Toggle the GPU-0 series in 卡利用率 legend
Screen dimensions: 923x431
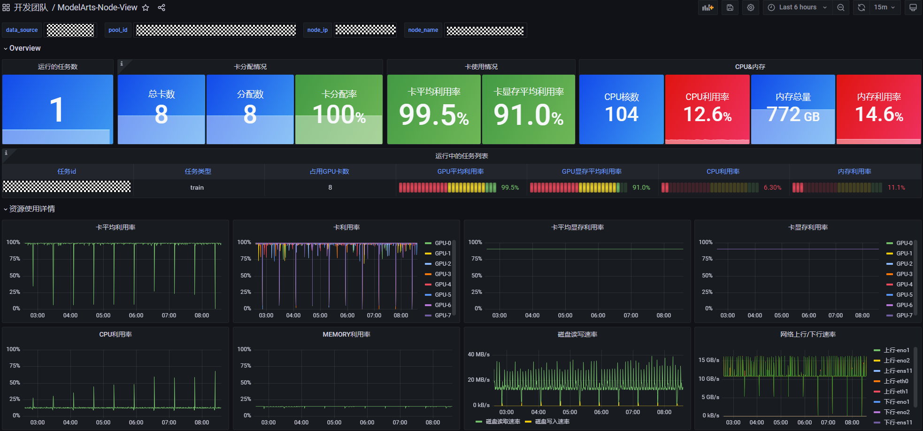[442, 243]
